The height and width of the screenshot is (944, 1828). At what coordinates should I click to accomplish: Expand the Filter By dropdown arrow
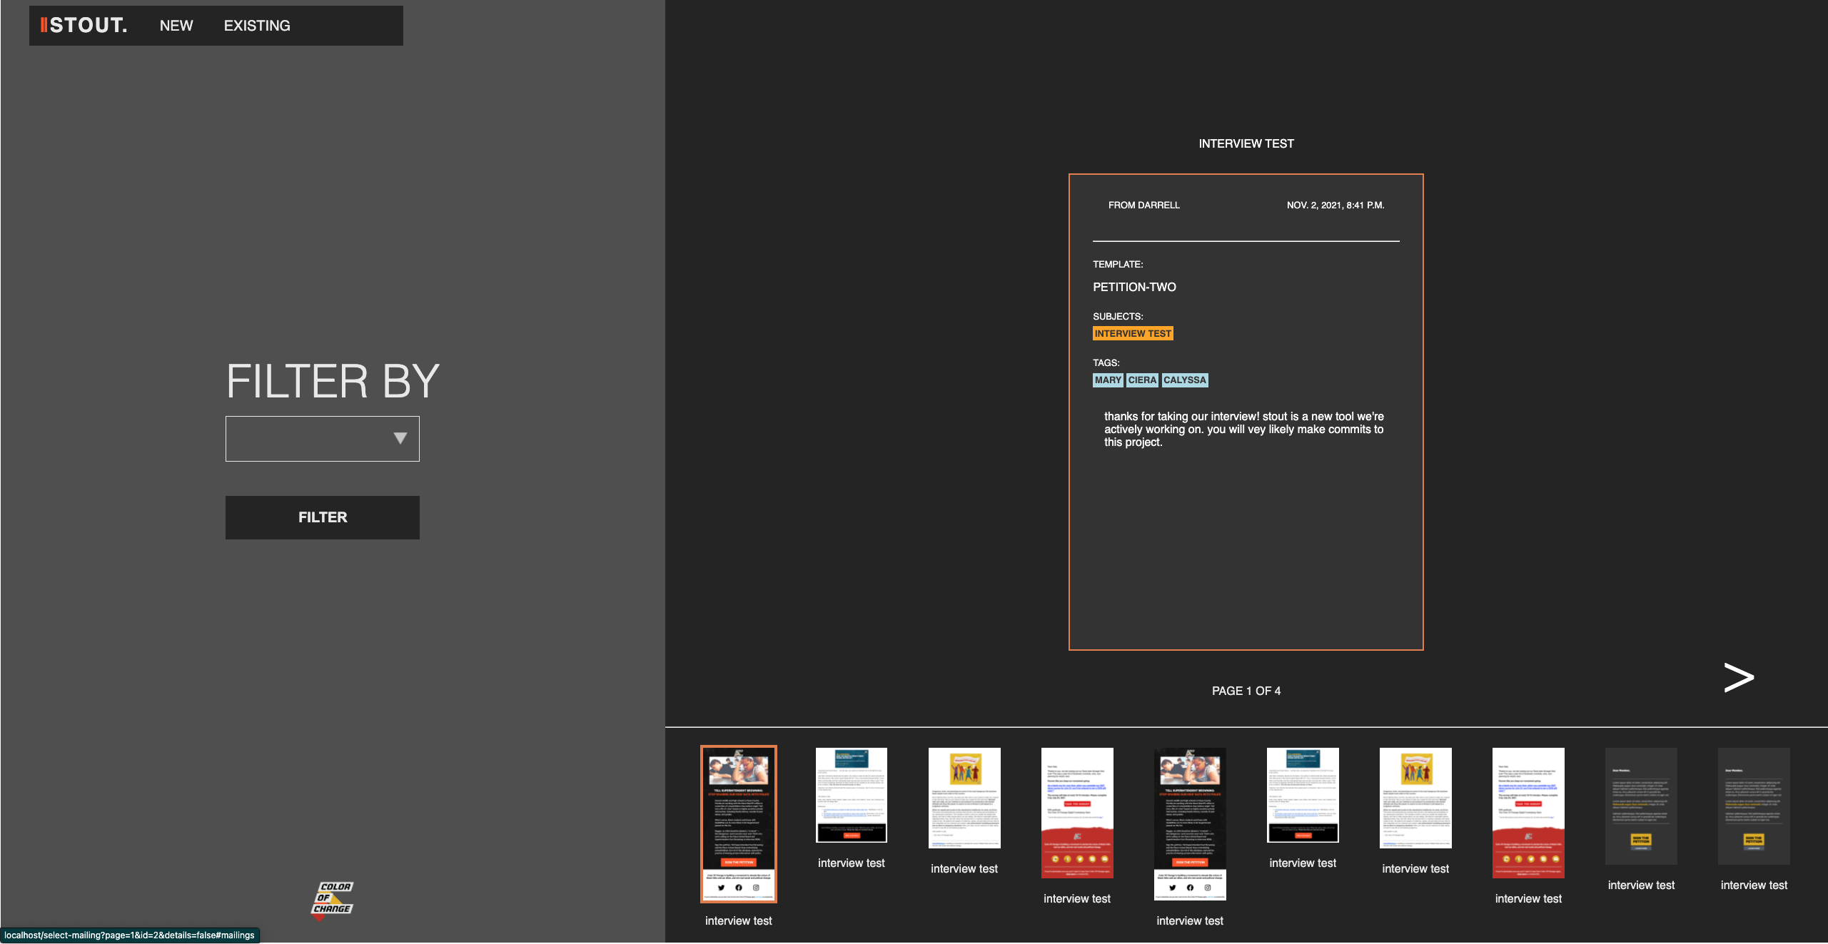point(400,438)
